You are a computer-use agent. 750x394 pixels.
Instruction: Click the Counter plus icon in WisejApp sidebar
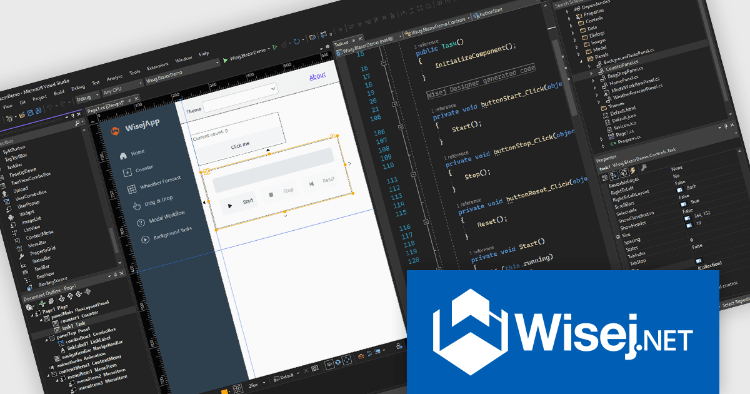pyautogui.click(x=127, y=171)
